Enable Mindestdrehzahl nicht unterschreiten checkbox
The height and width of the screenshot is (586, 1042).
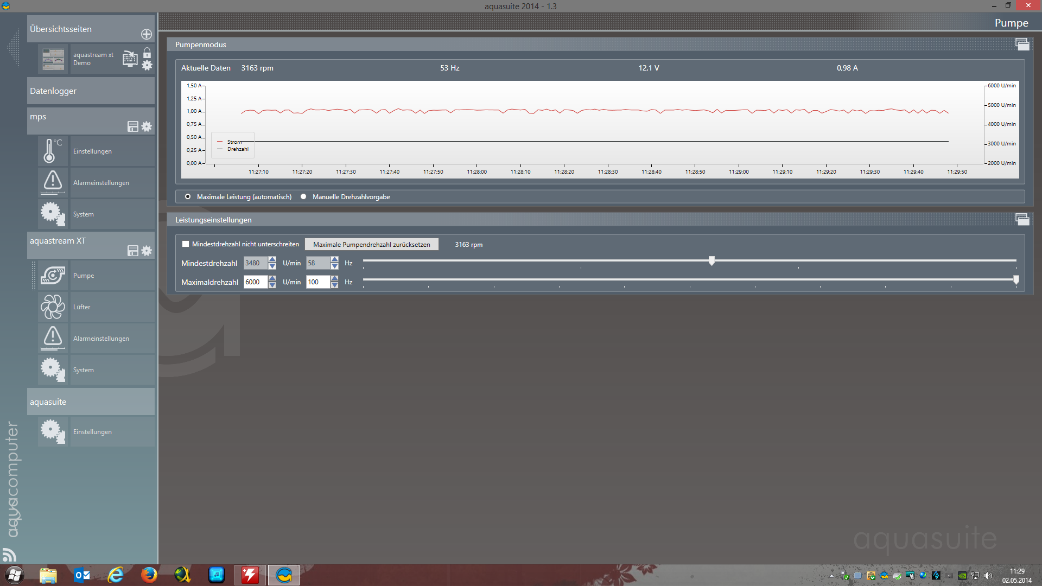(186, 244)
